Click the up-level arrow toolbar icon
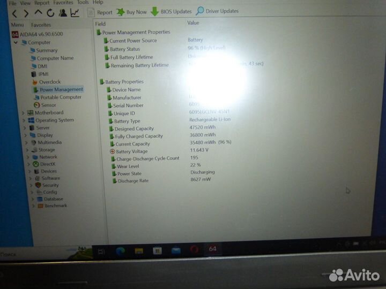 point(39,12)
